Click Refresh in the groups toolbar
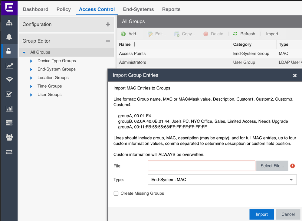 pos(244,34)
